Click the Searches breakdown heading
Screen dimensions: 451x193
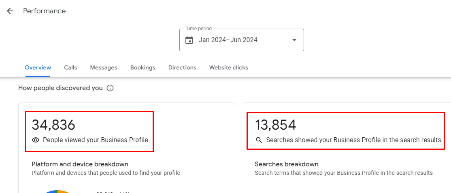[286, 164]
